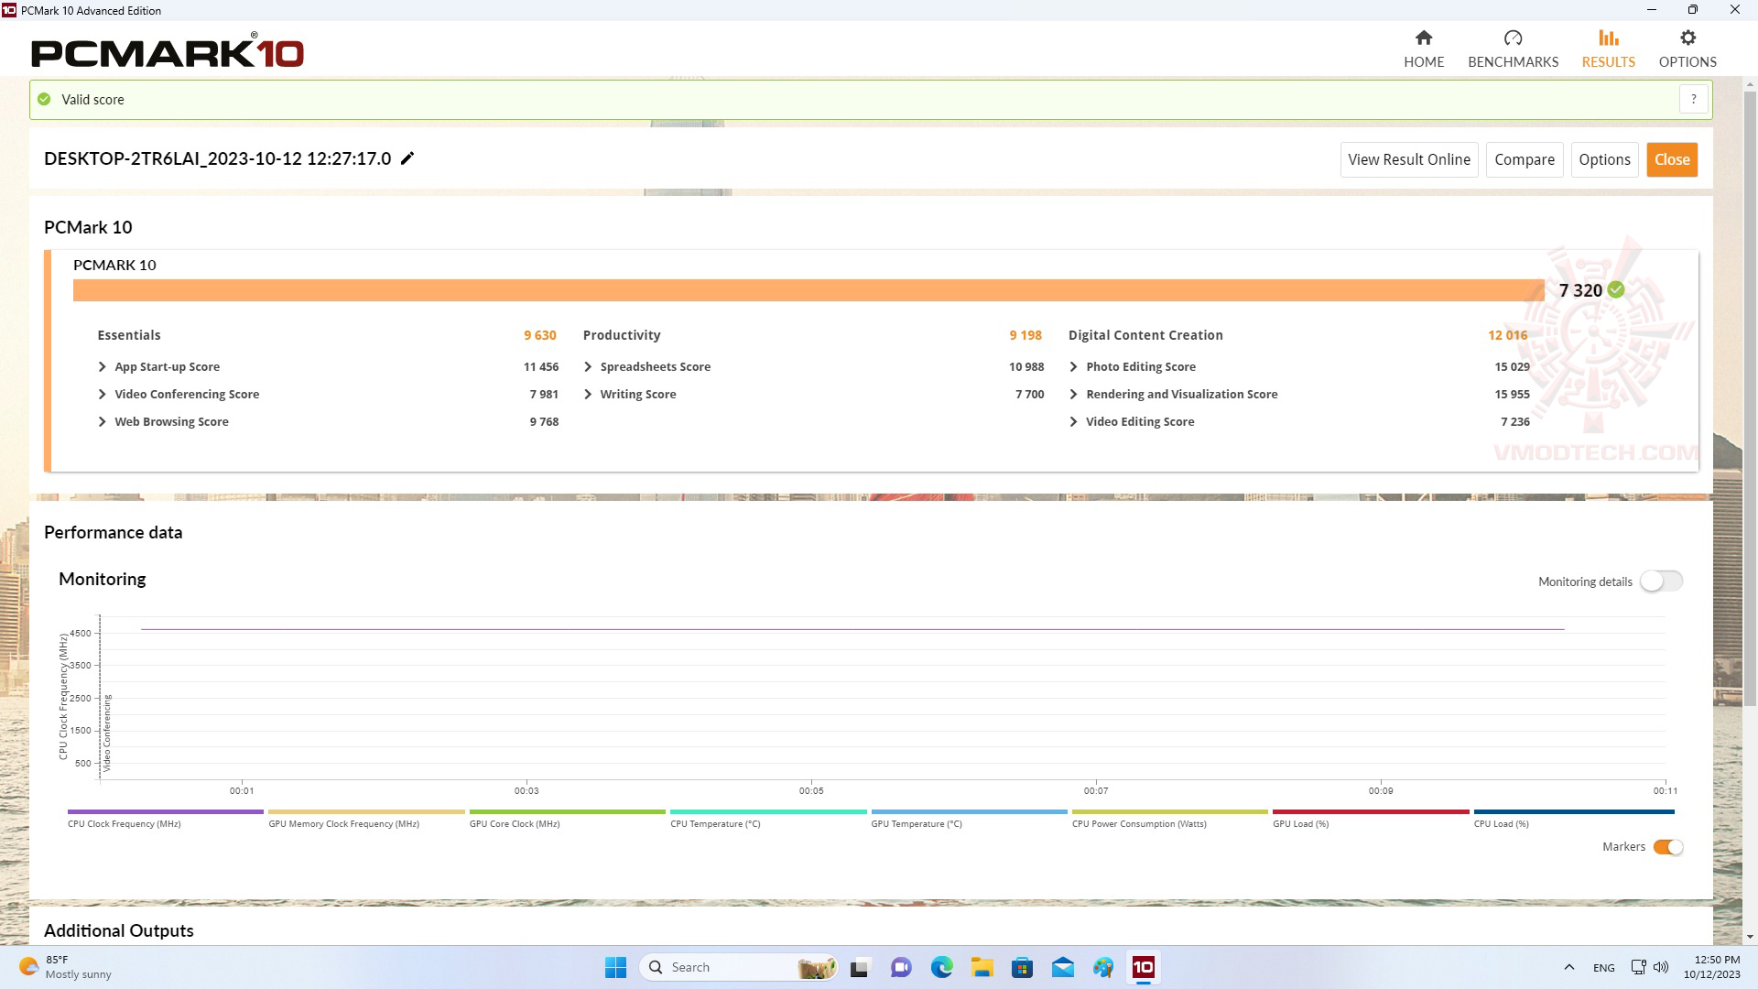Click the RESULTS bar chart icon
The height and width of the screenshot is (989, 1758).
[x=1608, y=38]
